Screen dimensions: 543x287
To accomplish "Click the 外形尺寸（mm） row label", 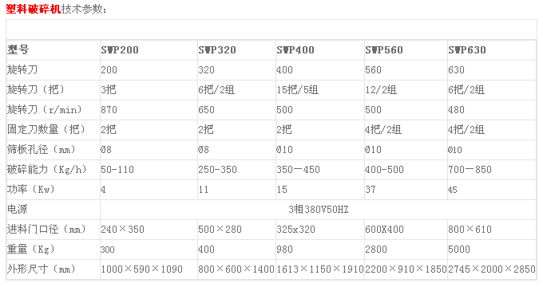I will (x=42, y=269).
